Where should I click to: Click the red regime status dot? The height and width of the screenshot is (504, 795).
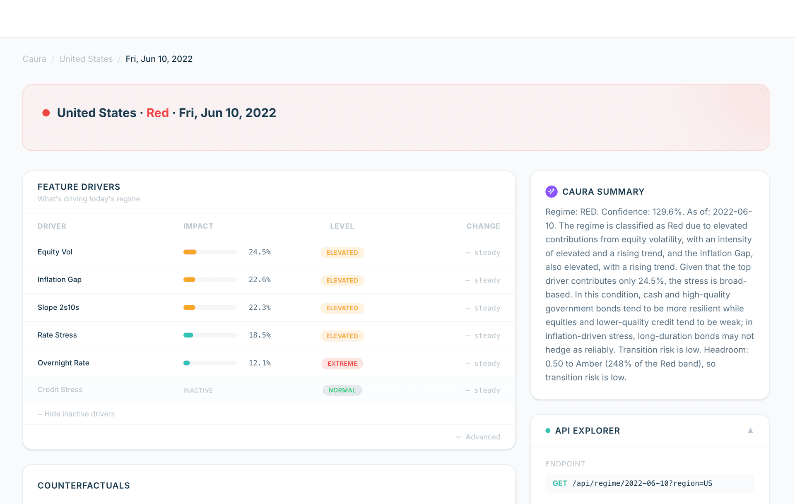click(x=46, y=113)
